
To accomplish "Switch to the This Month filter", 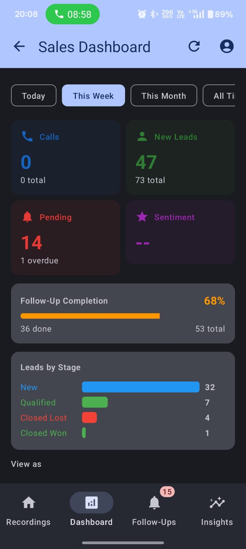I will [x=164, y=95].
